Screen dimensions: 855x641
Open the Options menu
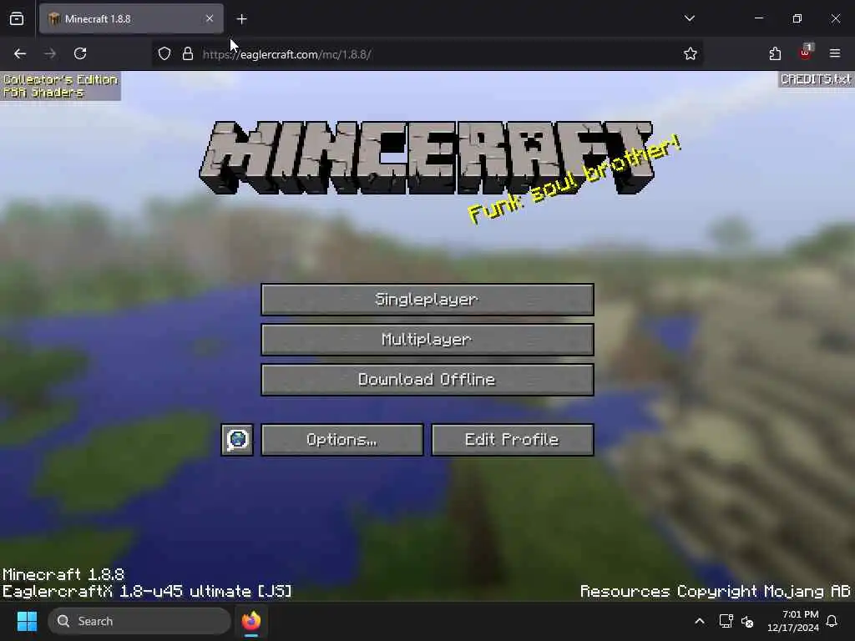tap(341, 439)
